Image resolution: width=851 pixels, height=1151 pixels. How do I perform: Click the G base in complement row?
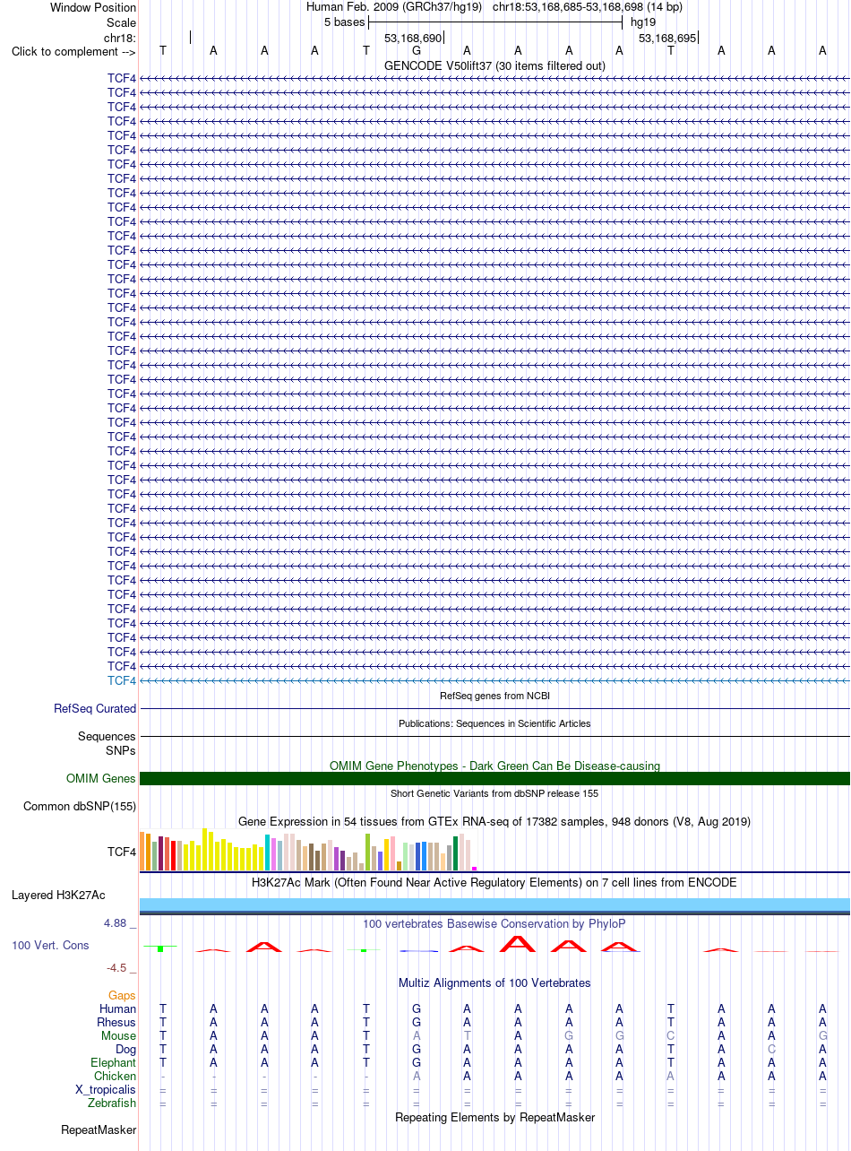417,51
